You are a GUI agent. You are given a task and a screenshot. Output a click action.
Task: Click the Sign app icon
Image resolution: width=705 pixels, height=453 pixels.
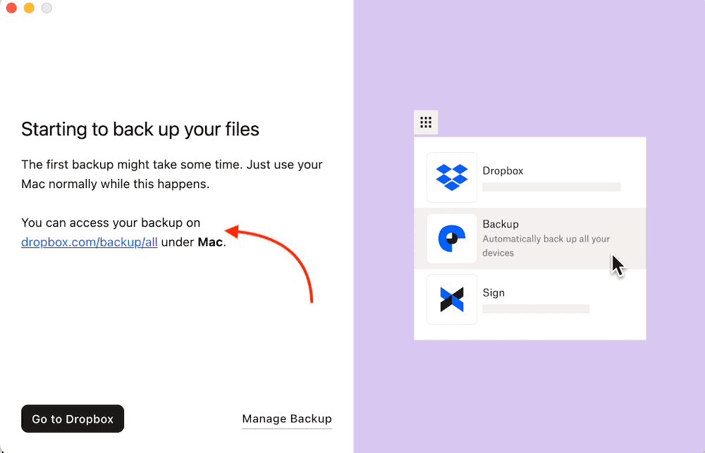click(x=452, y=299)
